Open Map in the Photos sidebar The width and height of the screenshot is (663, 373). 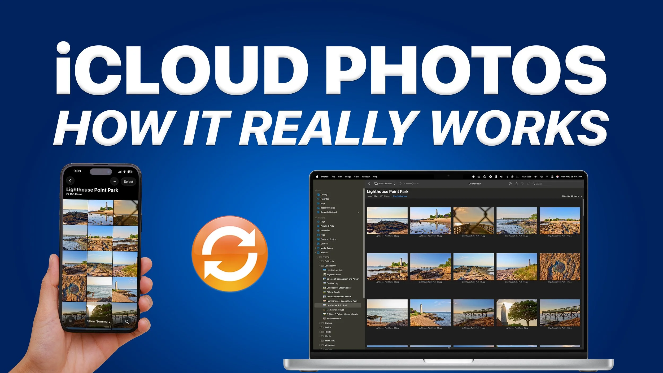(321, 203)
